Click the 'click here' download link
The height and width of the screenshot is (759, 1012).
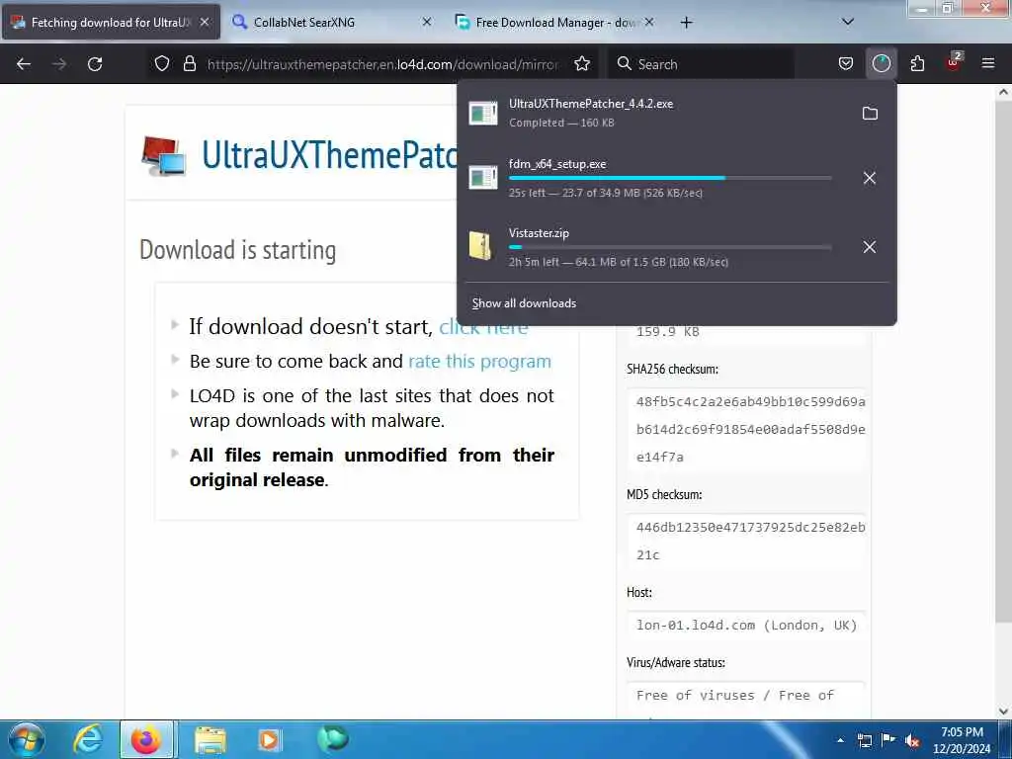point(483,327)
